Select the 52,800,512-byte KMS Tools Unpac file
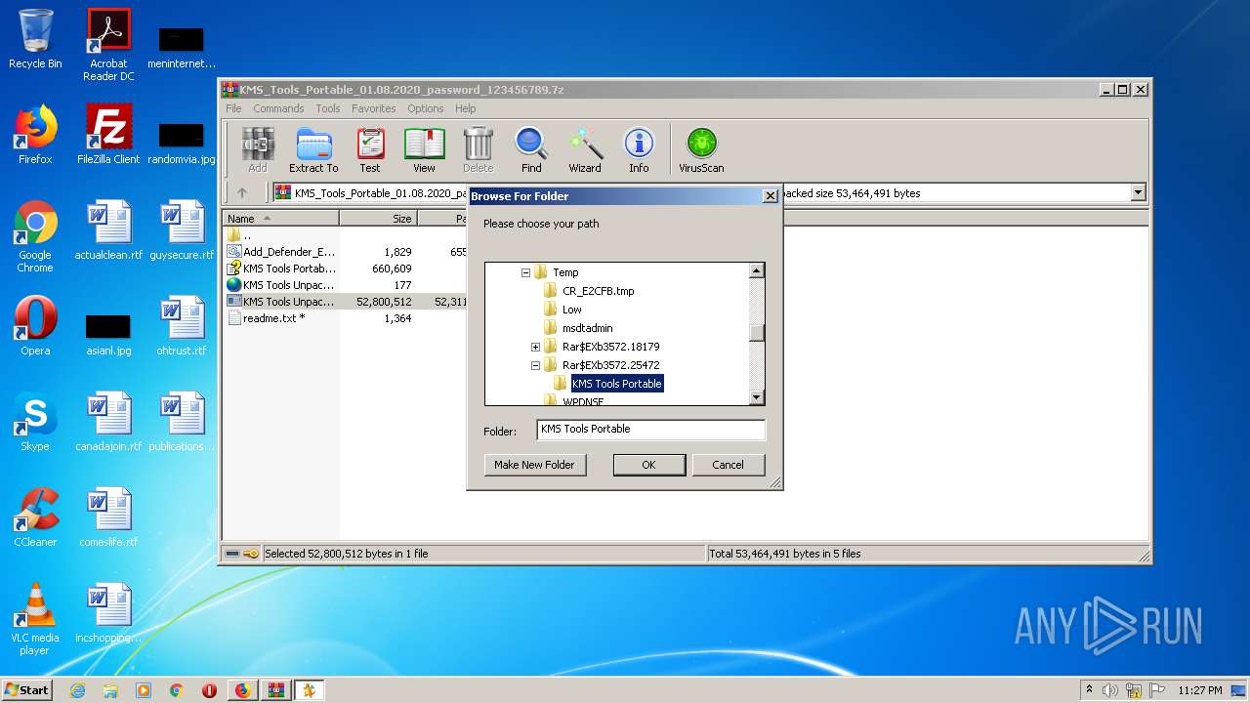The image size is (1250, 703). click(x=281, y=302)
